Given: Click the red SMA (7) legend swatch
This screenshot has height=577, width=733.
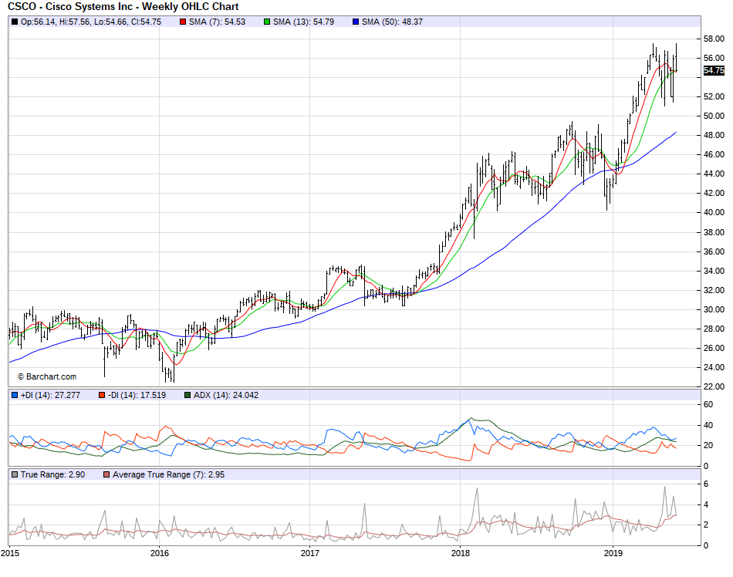Looking at the screenshot, I should pyautogui.click(x=183, y=22).
